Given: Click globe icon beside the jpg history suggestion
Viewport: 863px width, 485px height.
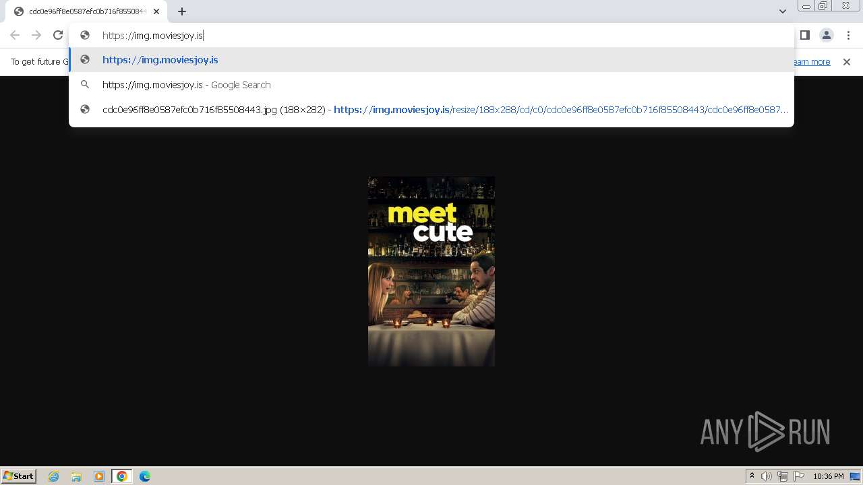Looking at the screenshot, I should click(x=85, y=110).
